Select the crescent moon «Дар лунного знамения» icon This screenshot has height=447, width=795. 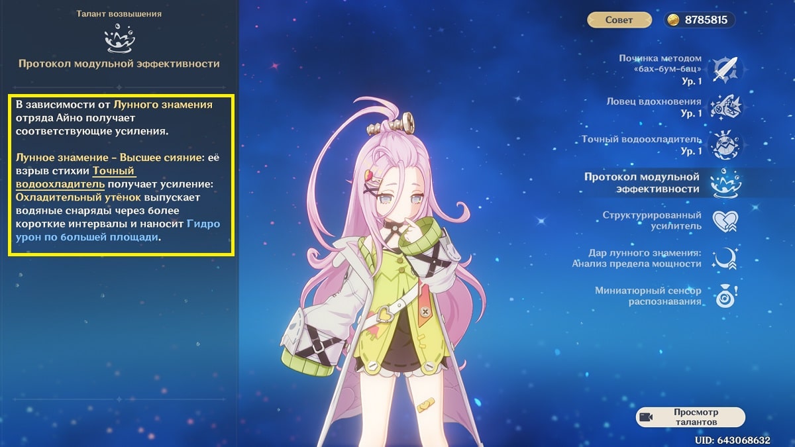click(725, 258)
